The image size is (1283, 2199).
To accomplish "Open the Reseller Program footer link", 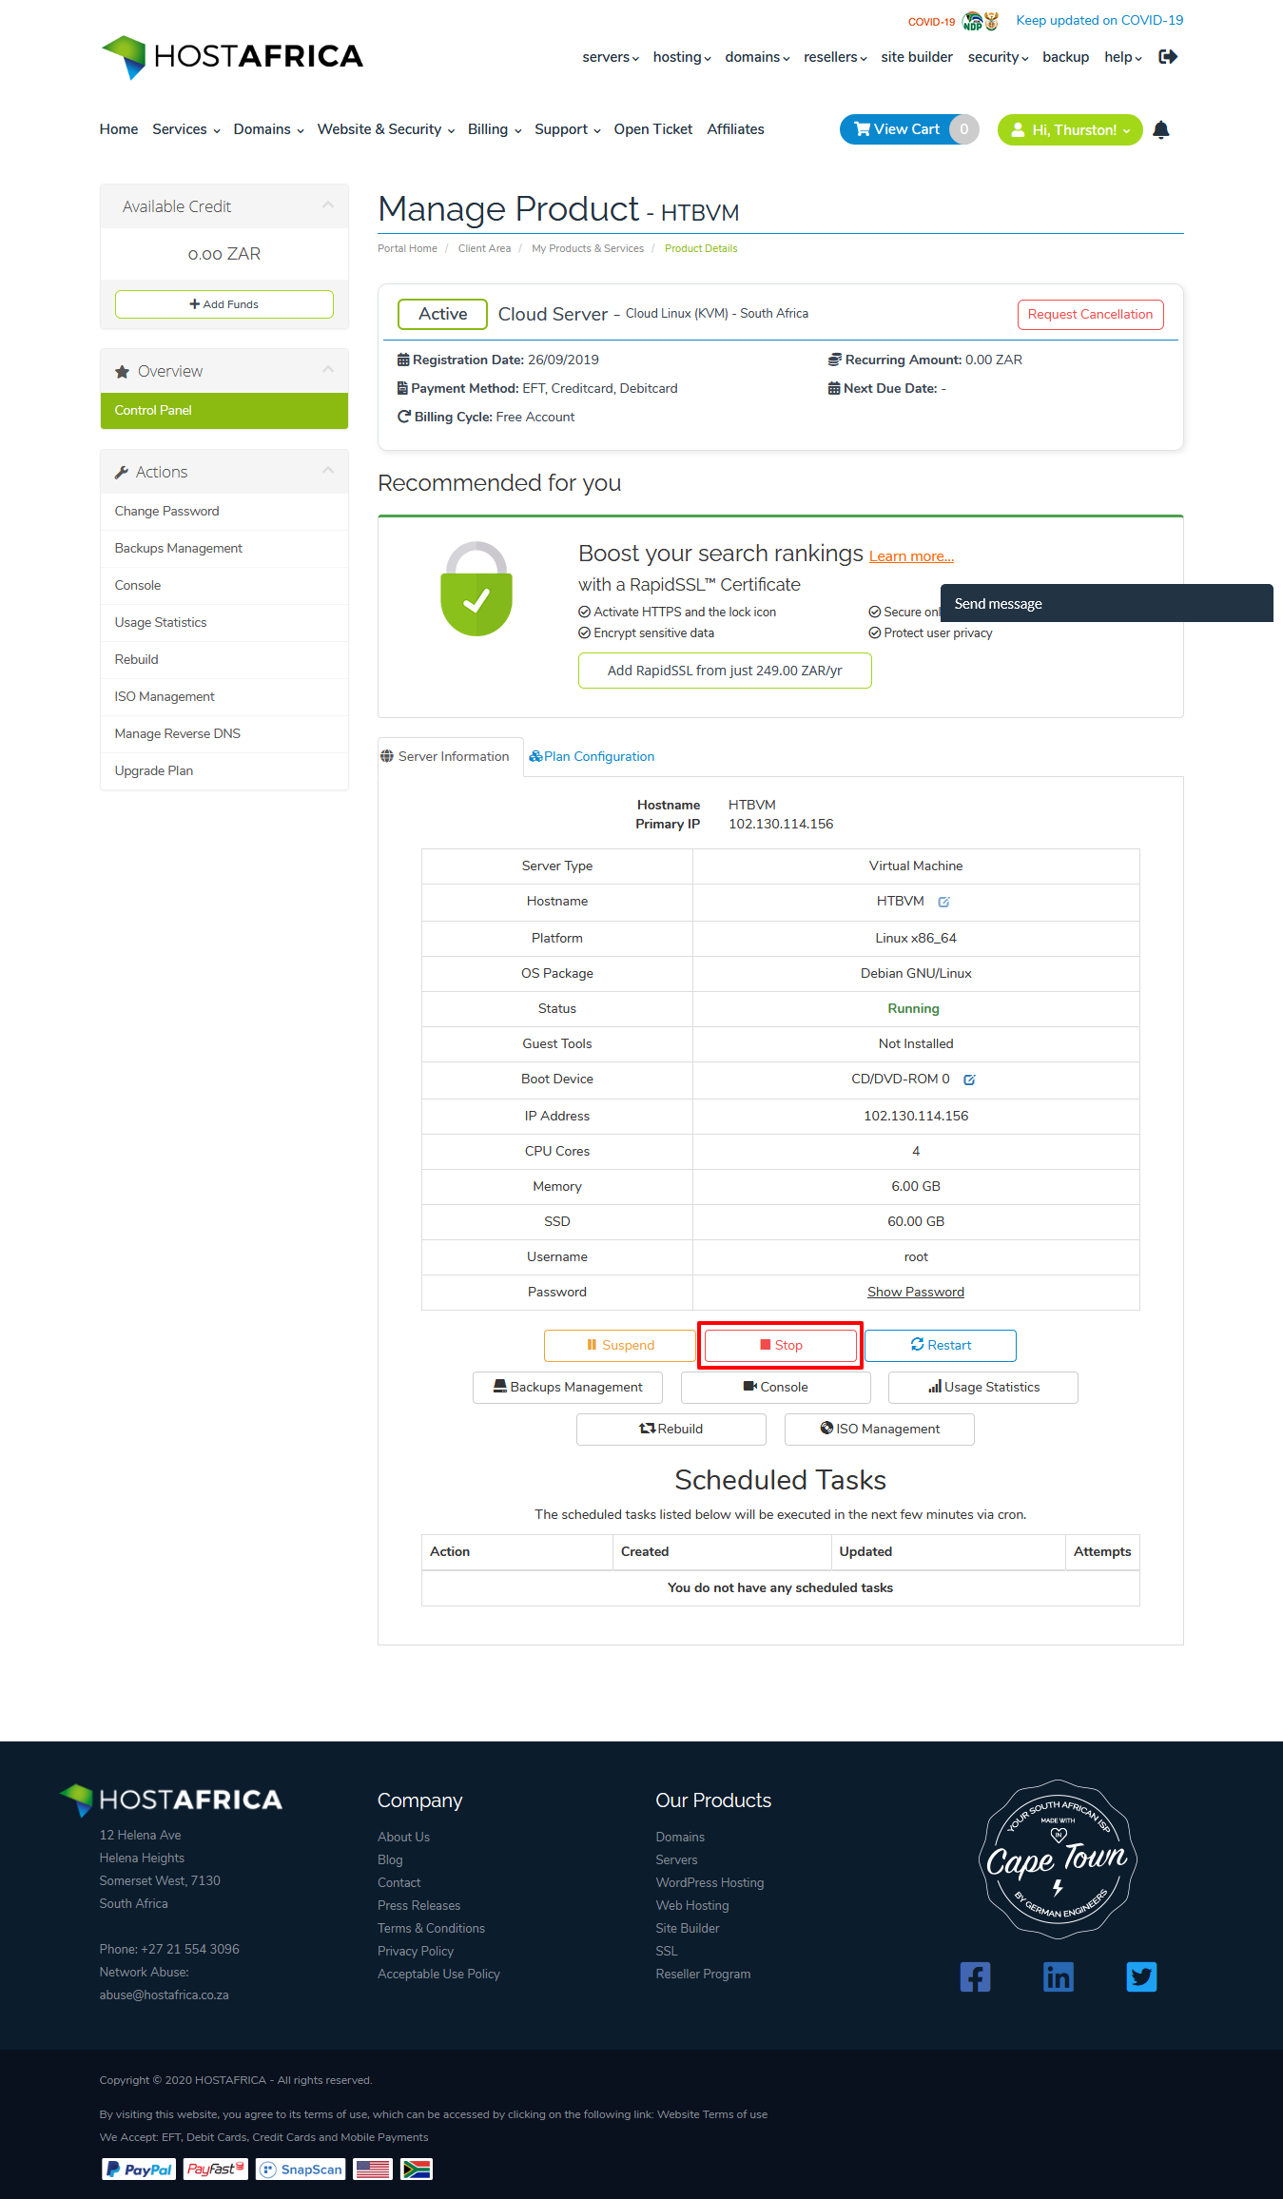I will [x=703, y=1975].
